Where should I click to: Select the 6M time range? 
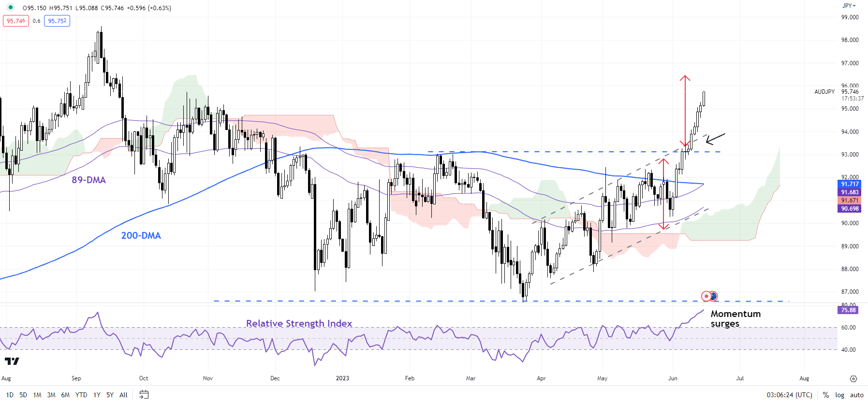coord(65,395)
